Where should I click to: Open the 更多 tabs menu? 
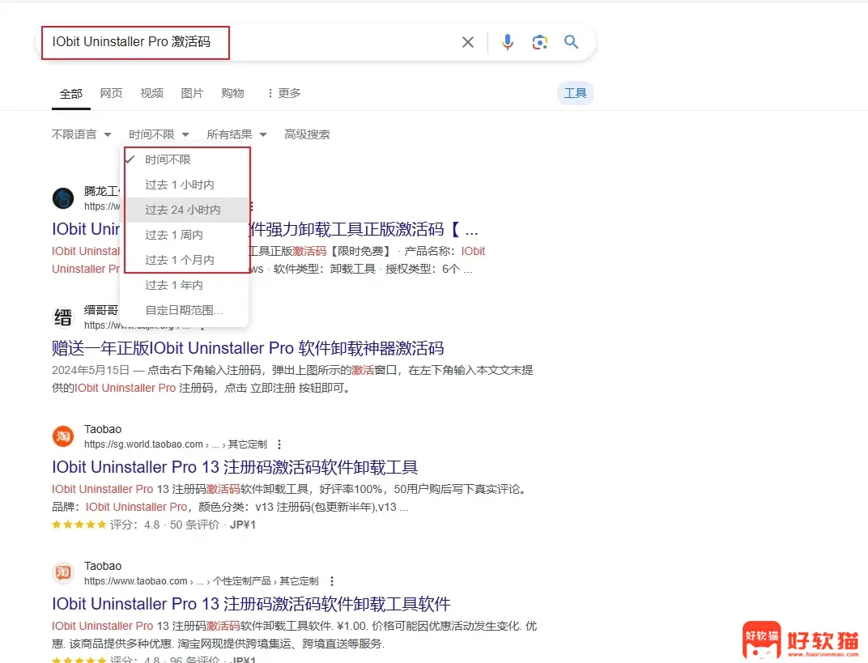pyautogui.click(x=284, y=93)
